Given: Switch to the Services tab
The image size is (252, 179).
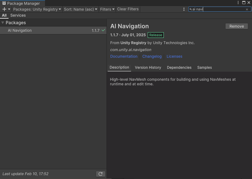Looking at the screenshot, I should tap(18, 15).
